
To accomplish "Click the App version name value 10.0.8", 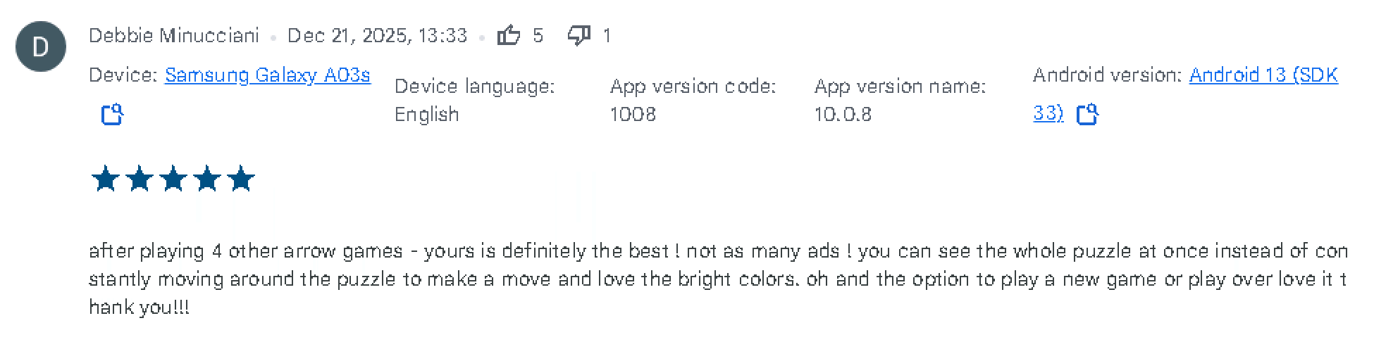I will tap(843, 114).
